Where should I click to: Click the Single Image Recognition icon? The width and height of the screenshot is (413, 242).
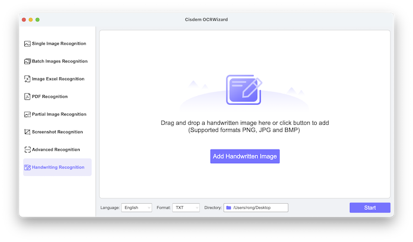(x=27, y=44)
